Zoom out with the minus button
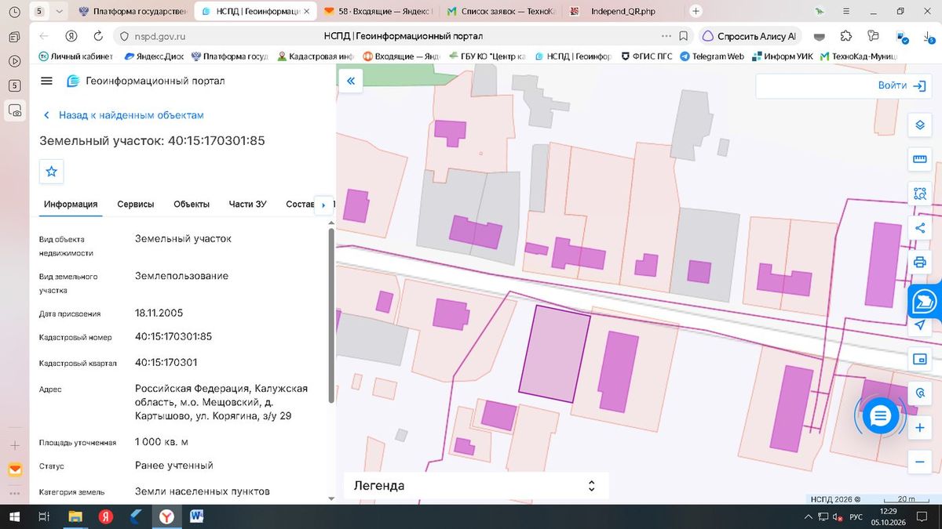Screen dimensions: 942x529 pos(919,462)
